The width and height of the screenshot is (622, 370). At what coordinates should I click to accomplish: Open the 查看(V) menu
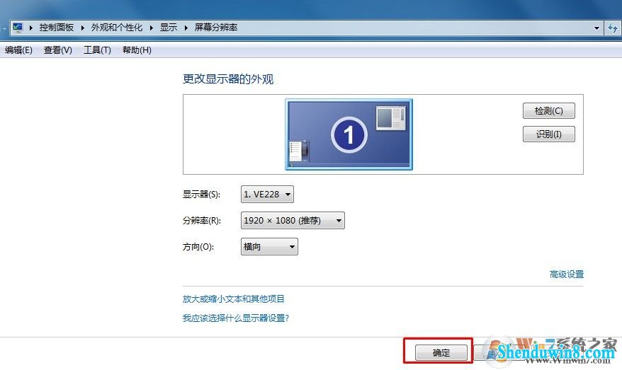(x=58, y=50)
